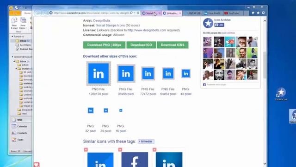296x167 pixels.
Task: Close the Social browser tab
Action: coord(160,13)
